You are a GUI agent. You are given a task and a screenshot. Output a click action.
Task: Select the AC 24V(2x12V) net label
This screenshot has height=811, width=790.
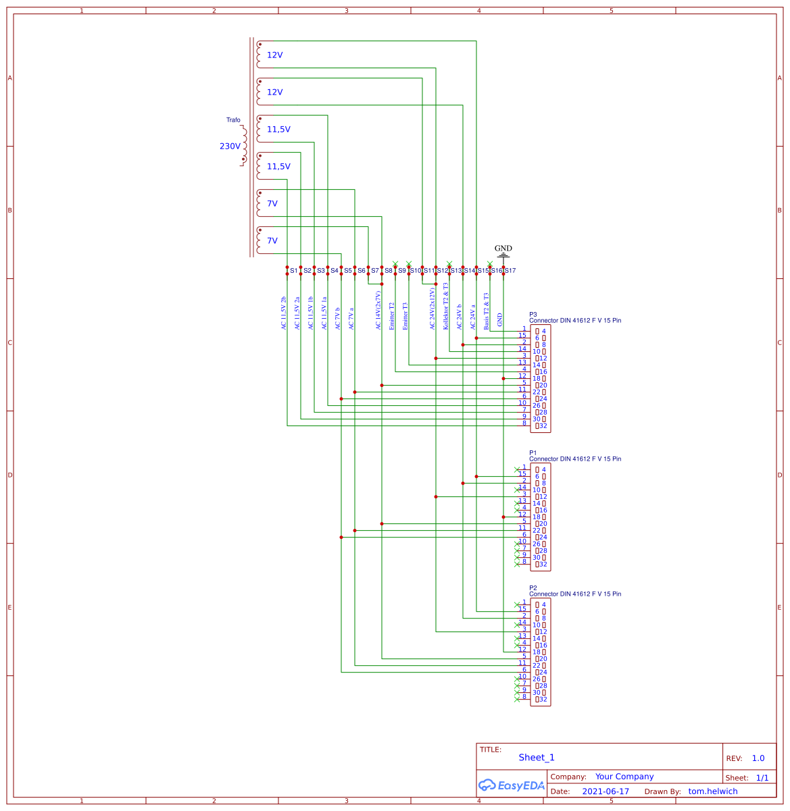click(433, 309)
